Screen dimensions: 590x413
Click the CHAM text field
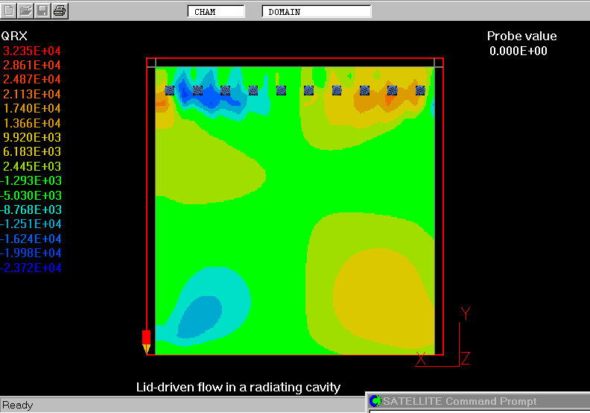click(x=215, y=12)
